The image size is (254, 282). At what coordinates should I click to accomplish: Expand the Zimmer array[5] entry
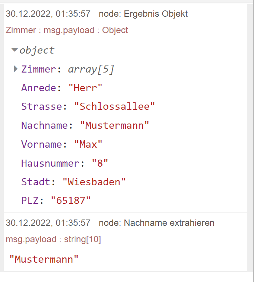tap(16, 69)
